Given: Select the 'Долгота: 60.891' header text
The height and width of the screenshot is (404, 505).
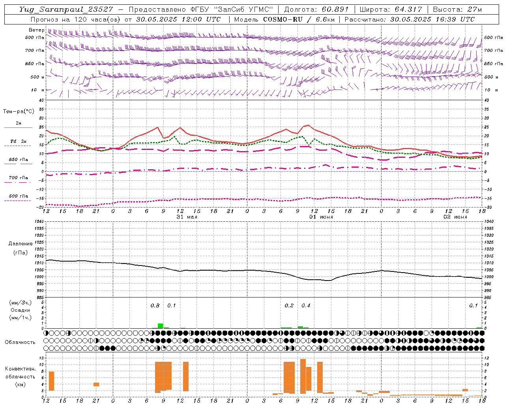Looking at the screenshot, I should pos(317,9).
